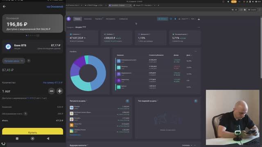Viewport: 262px width, 147px height.
Task: Tap the back arrow in the phone app
Action: [x=4, y=7]
